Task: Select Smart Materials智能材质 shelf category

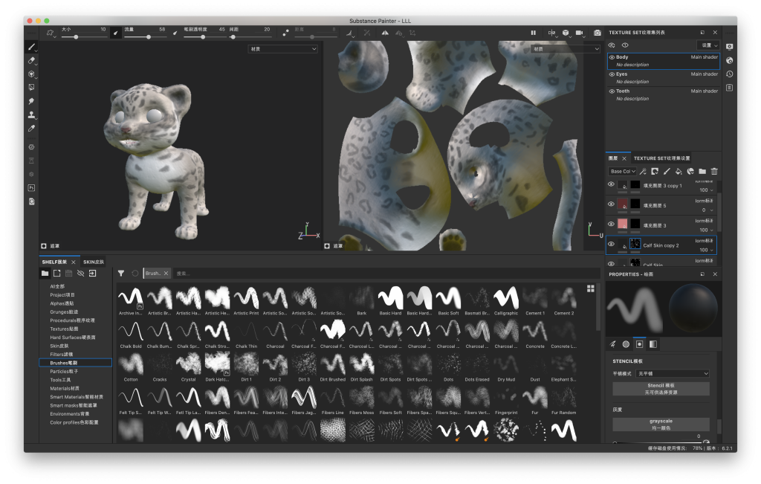Action: [77, 397]
